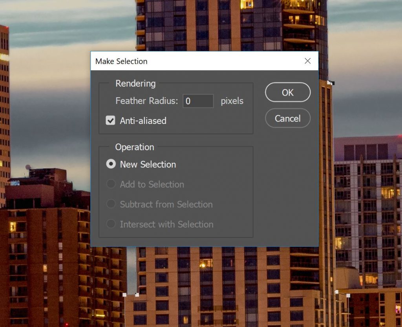Click the "Rendering" group heading

[x=135, y=84]
